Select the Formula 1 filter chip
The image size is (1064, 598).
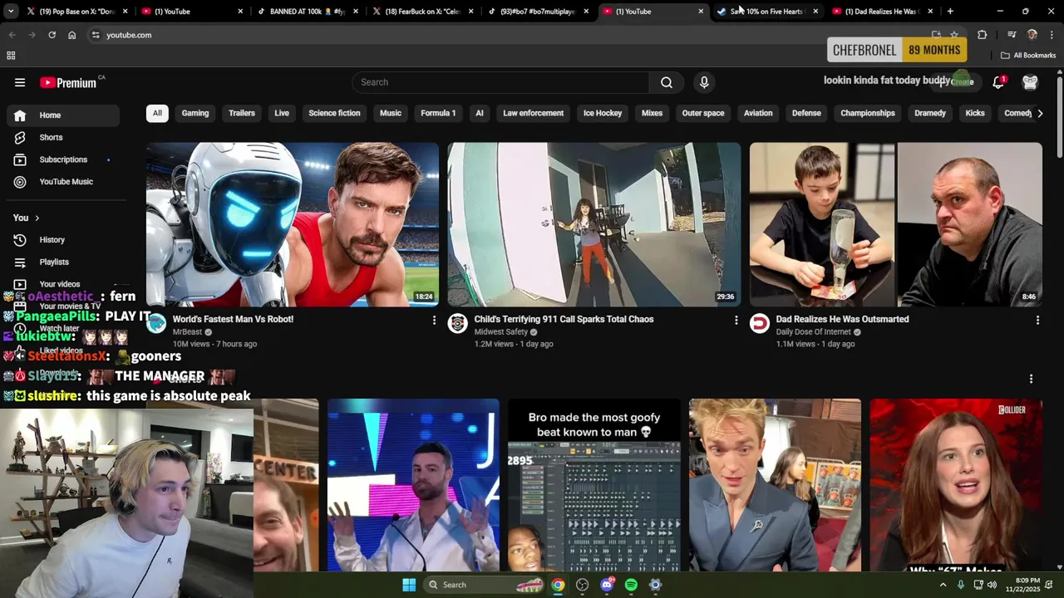(438, 113)
